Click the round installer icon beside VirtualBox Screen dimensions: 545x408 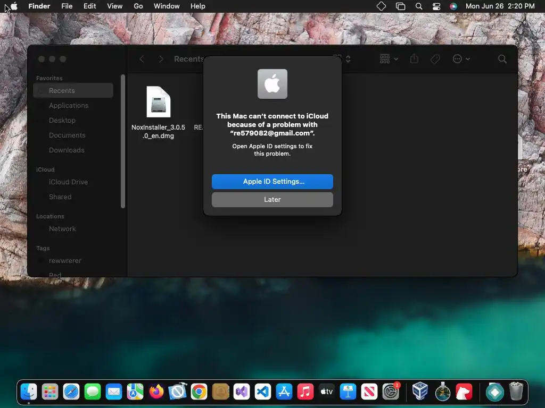pyautogui.click(x=442, y=392)
